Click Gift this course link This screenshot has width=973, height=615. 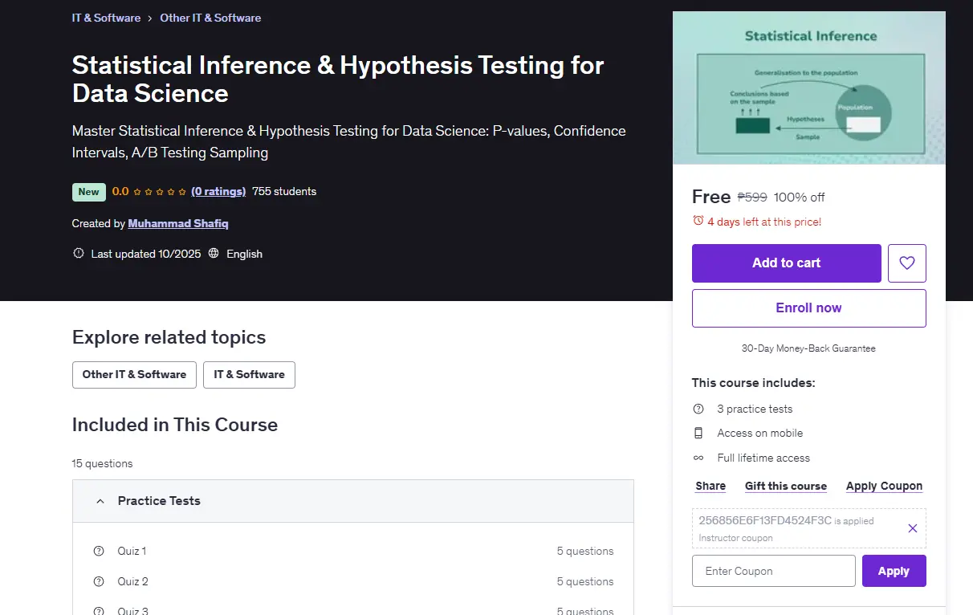(786, 486)
